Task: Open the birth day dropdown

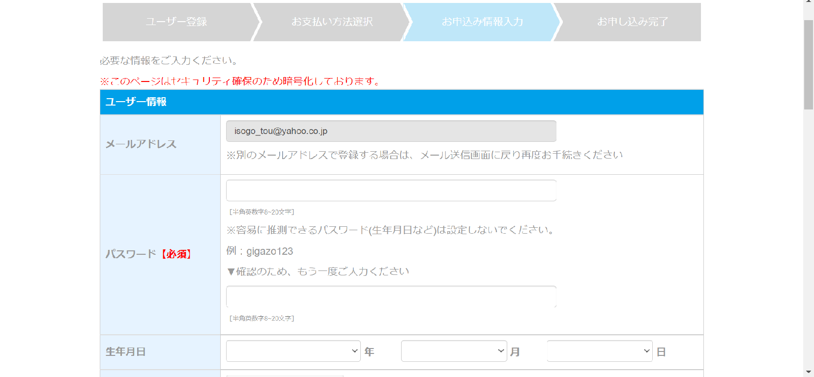Action: (x=599, y=351)
